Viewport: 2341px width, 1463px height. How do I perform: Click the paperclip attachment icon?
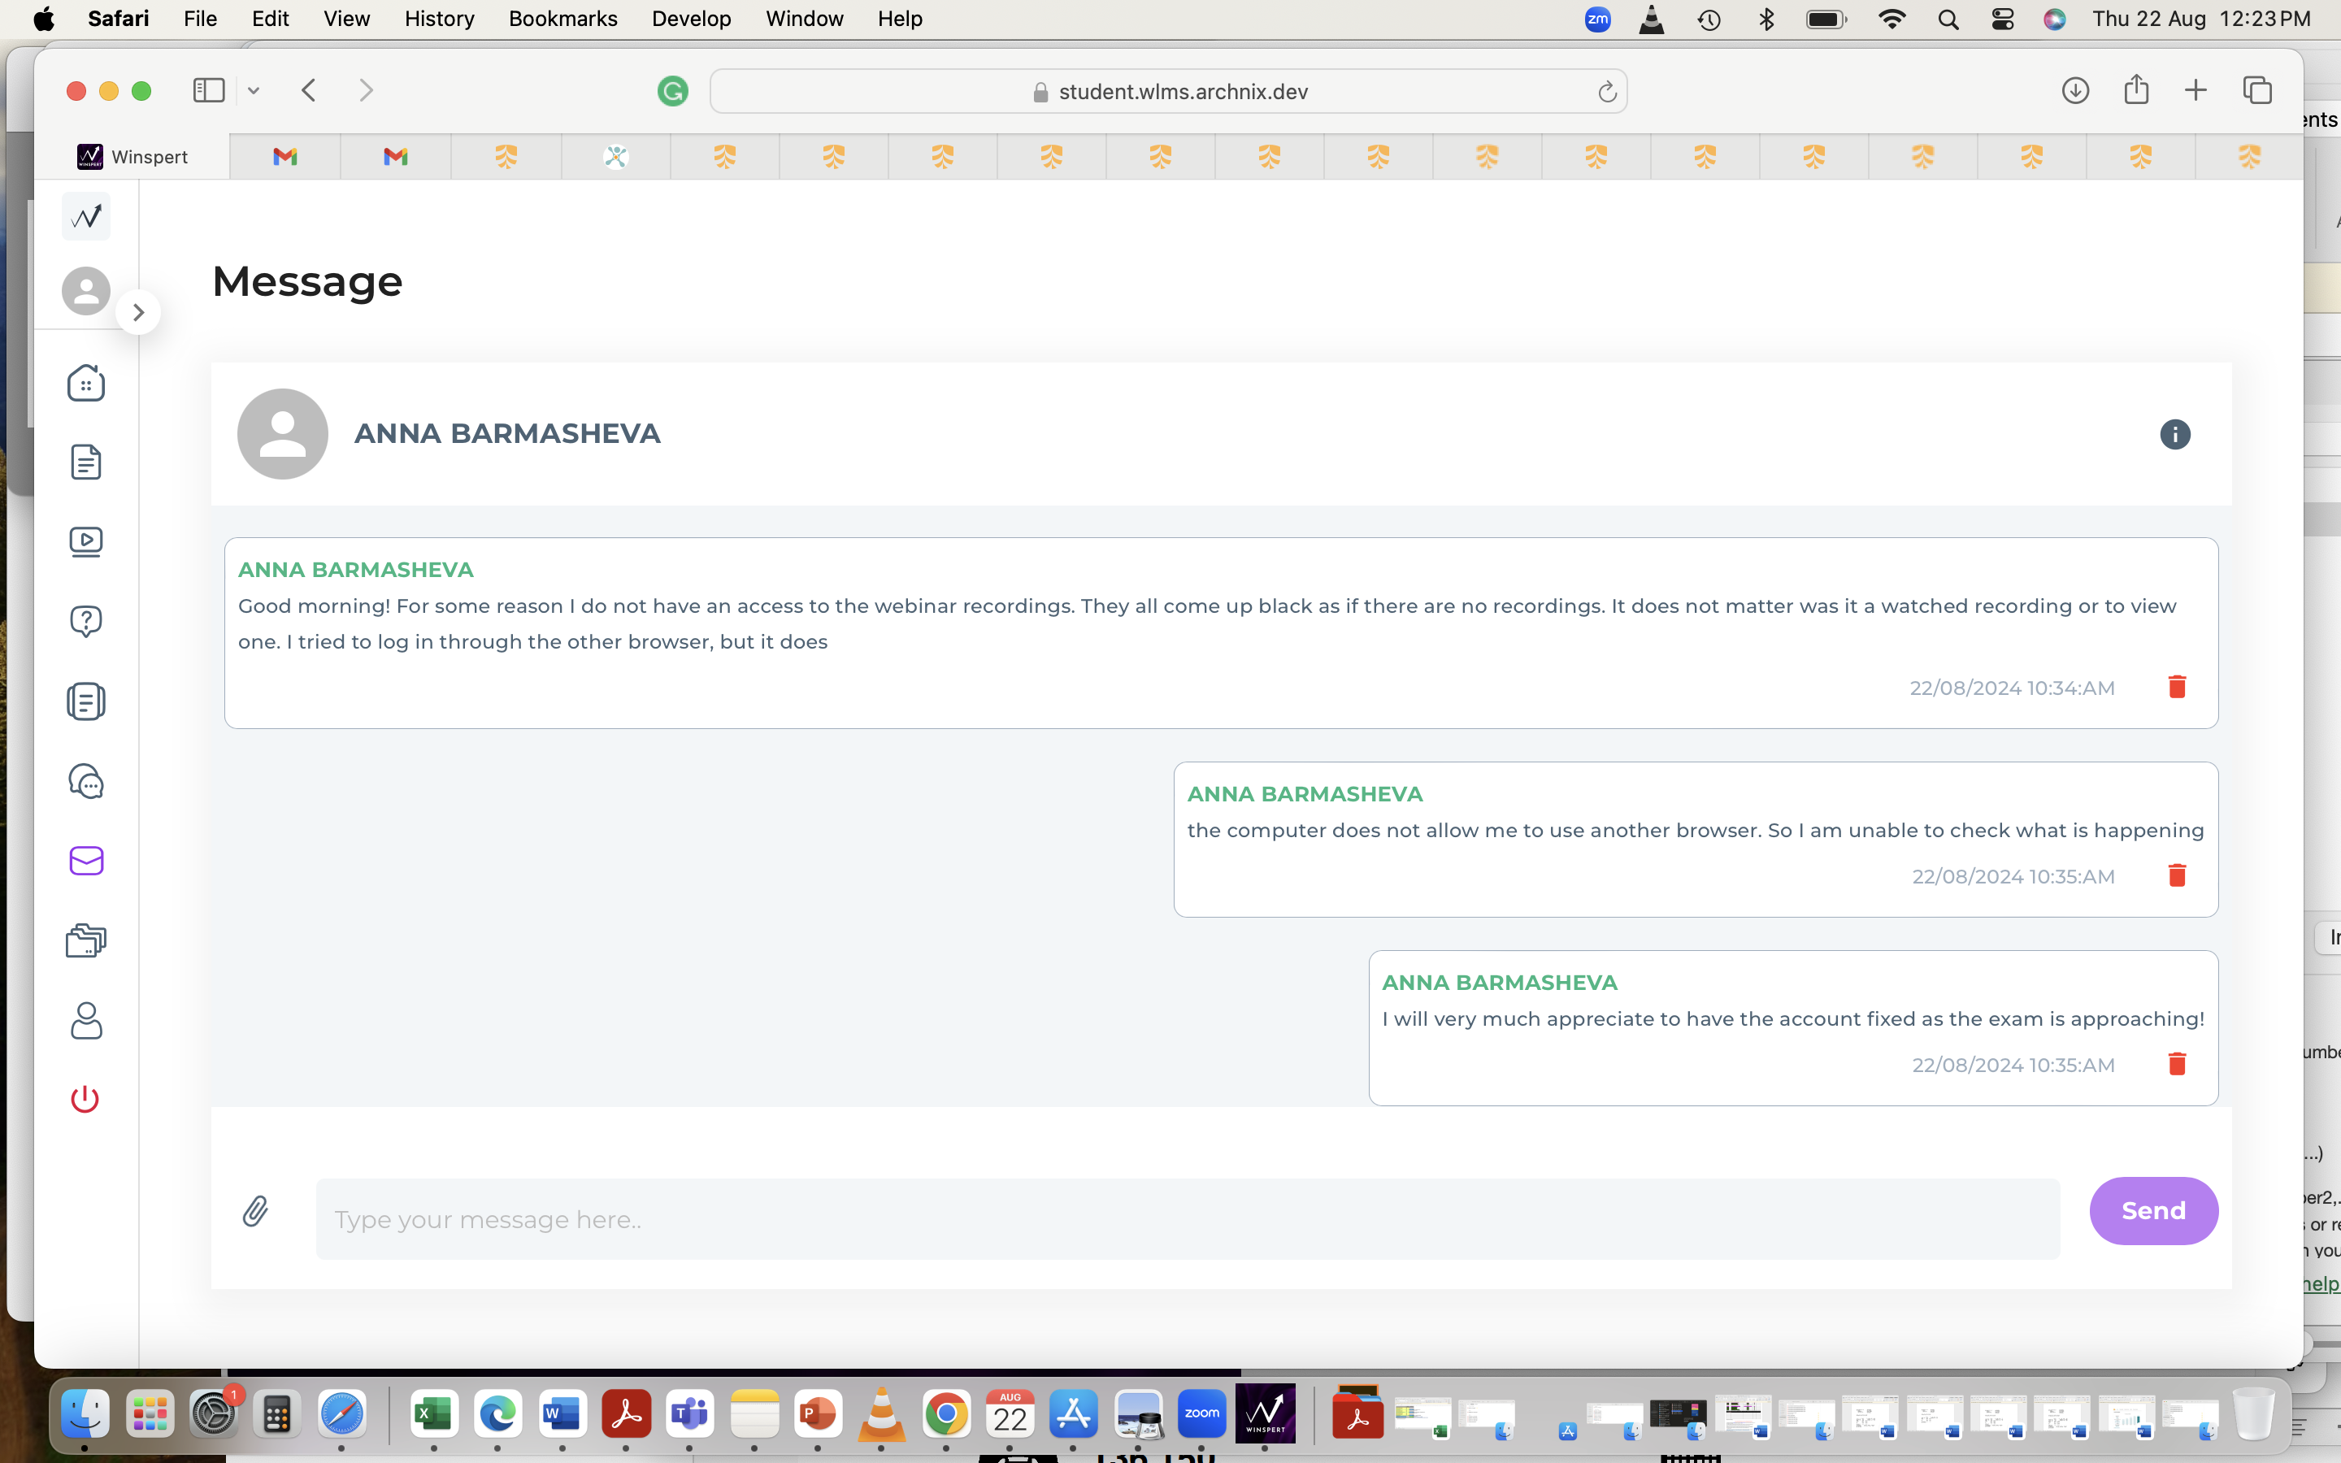click(255, 1211)
